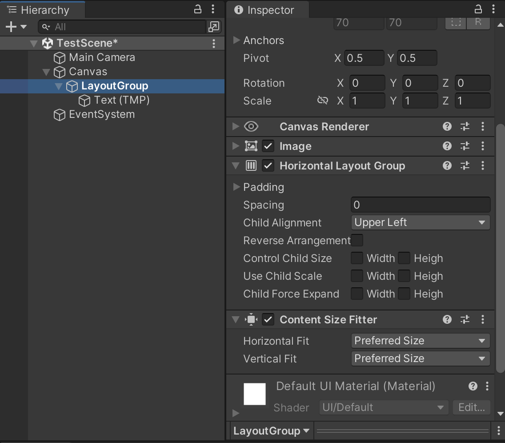Open LayoutGroup preview dropdown at bottom

[272, 431]
